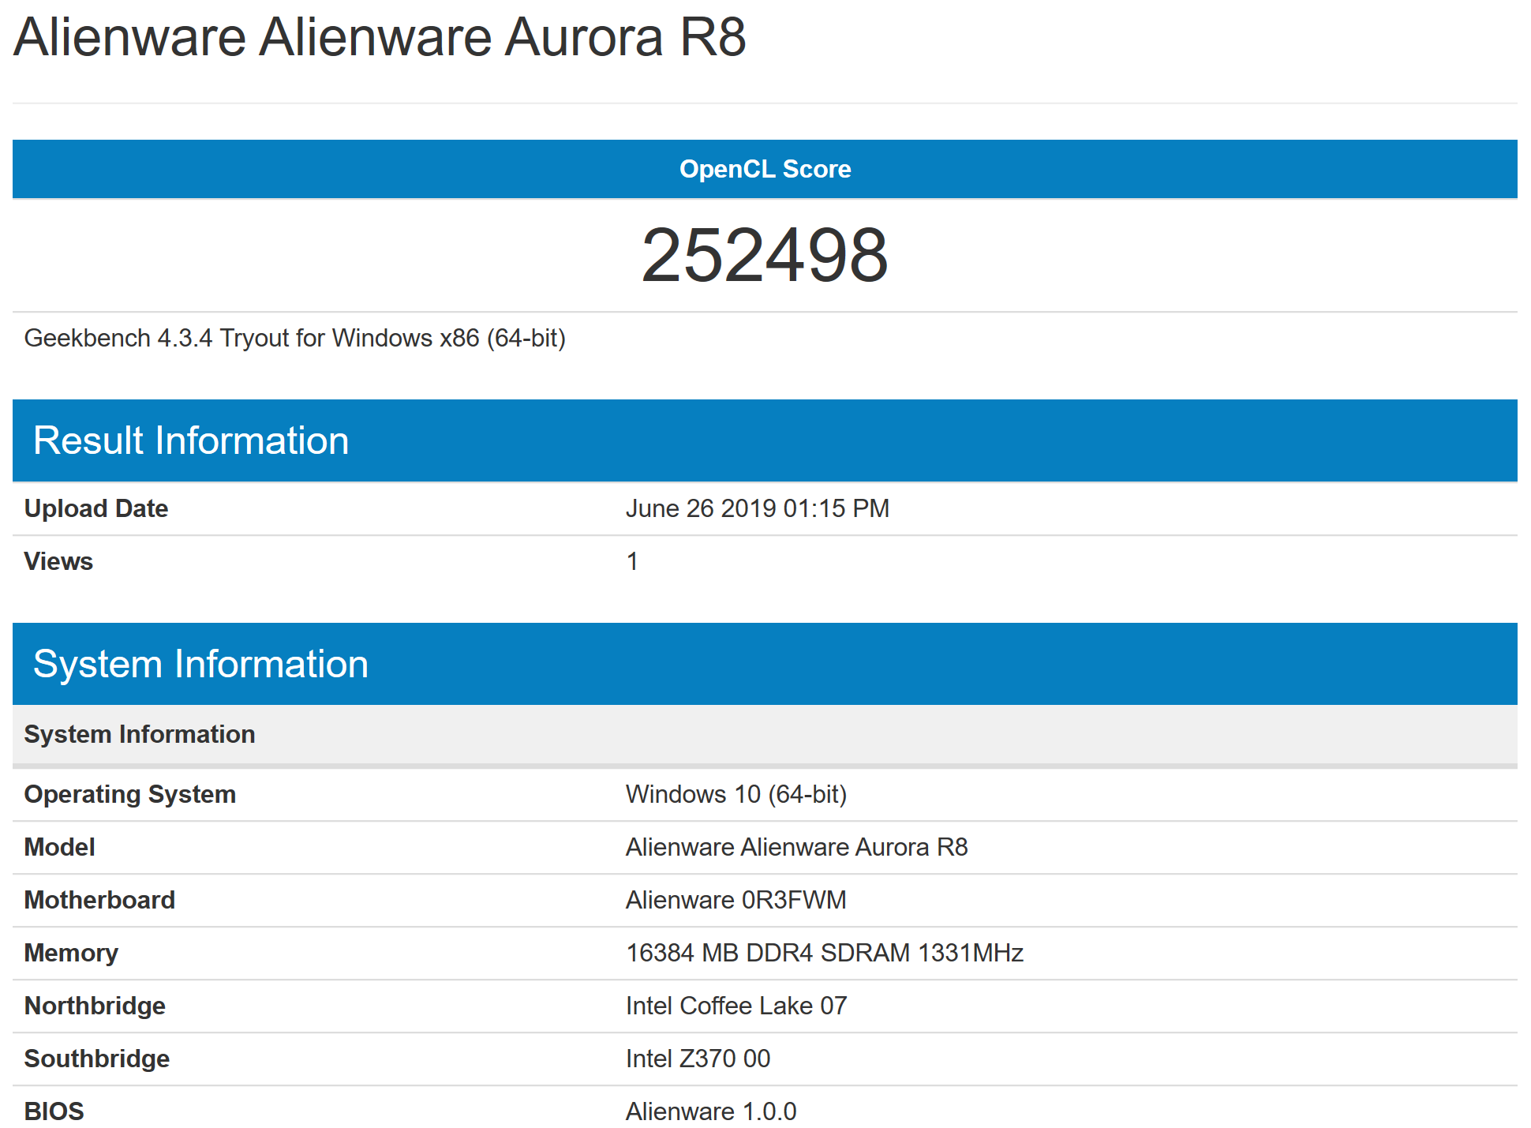Select the Intel Coffee Lake 07 value
The height and width of the screenshot is (1128, 1531).
[x=736, y=1006]
